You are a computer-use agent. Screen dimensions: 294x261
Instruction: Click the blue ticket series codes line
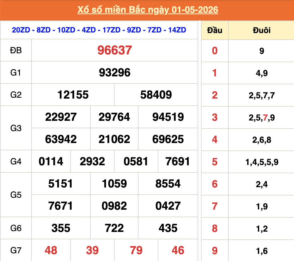point(99,30)
